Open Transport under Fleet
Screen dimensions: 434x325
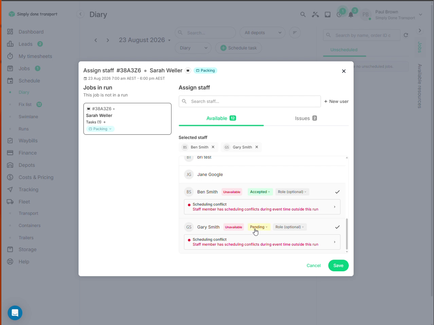[29, 213]
